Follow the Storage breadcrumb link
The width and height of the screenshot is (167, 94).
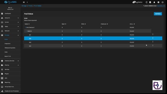click(24, 6)
